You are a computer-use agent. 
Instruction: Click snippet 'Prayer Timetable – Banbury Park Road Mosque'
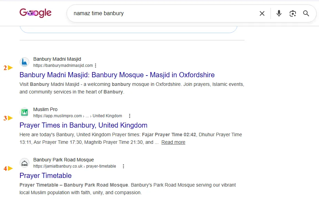[74, 185]
